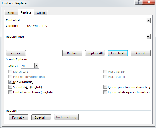
Task: Click the help question mark icon
Action: point(138,2)
